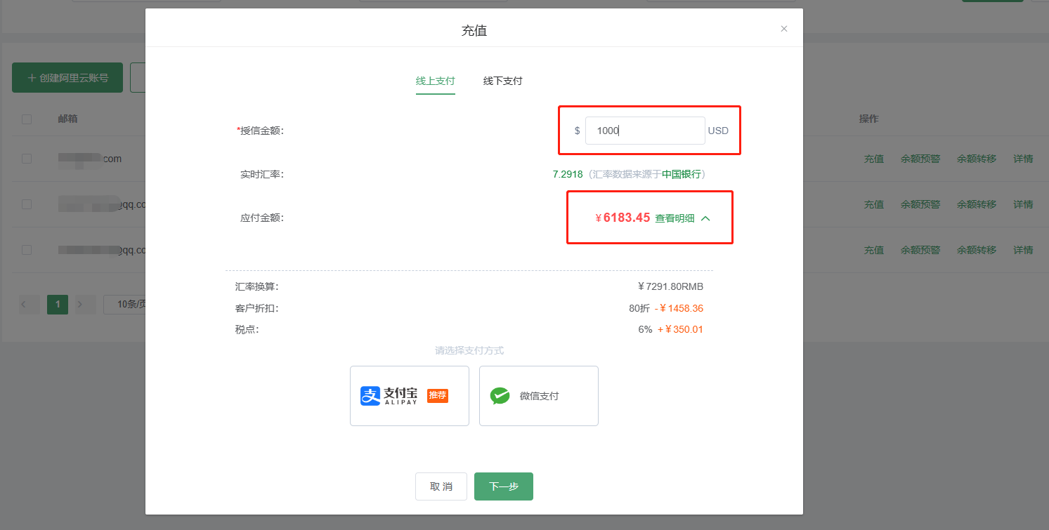This screenshot has width=1049, height=530.
Task: Collapse payment details chevron arrow
Action: click(706, 218)
